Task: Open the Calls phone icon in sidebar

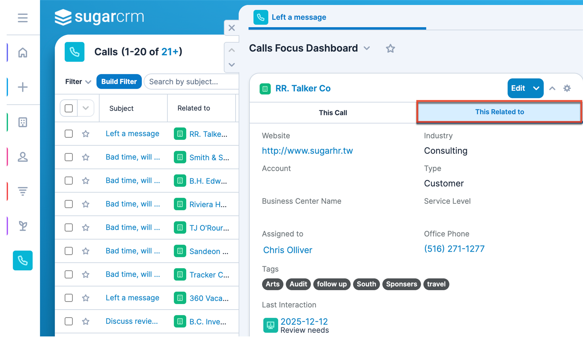Action: (23, 261)
